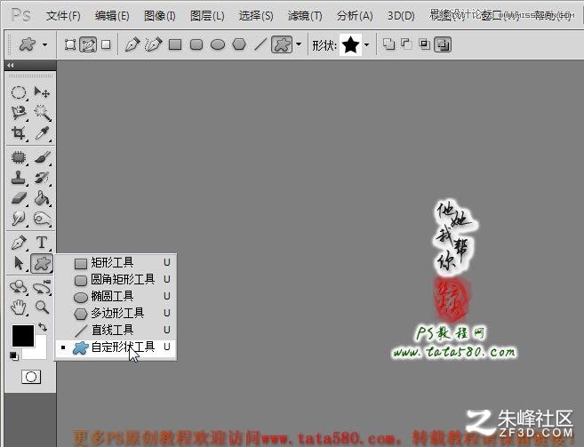
Task: Pick the Line shape in the options bar
Action: click(x=260, y=44)
